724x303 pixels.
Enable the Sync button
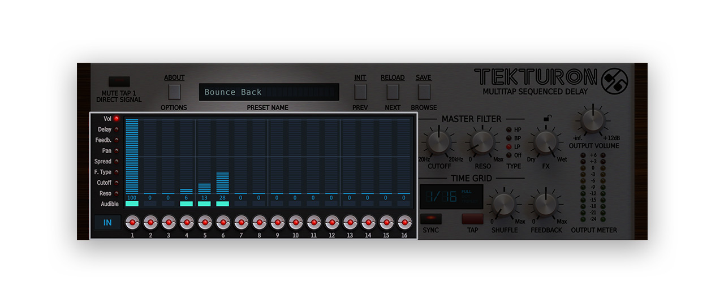coord(431,219)
